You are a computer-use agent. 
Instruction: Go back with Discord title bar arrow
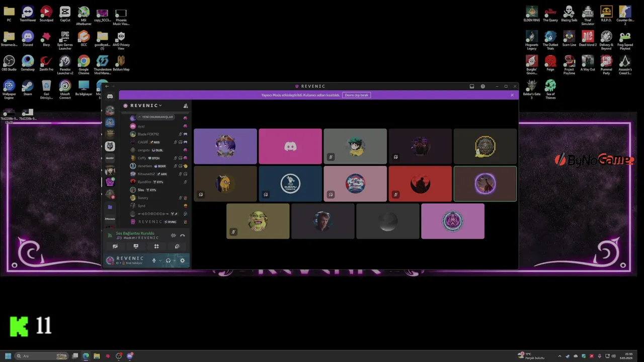tap(107, 86)
